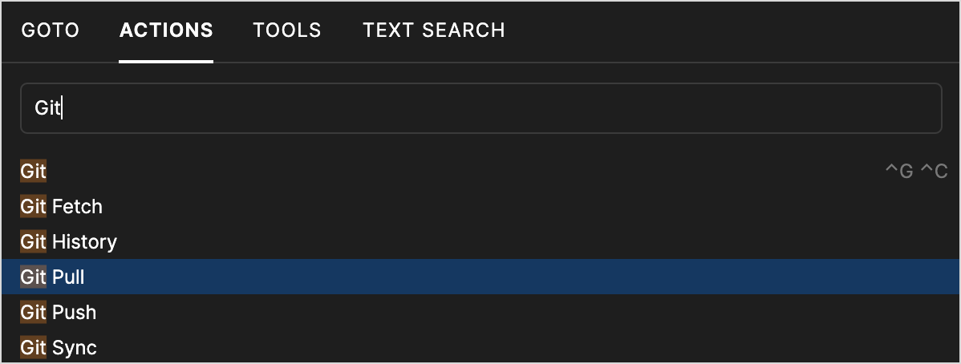Click the word 'Sync' in the results
Screen dimensions: 961x364
click(74, 348)
